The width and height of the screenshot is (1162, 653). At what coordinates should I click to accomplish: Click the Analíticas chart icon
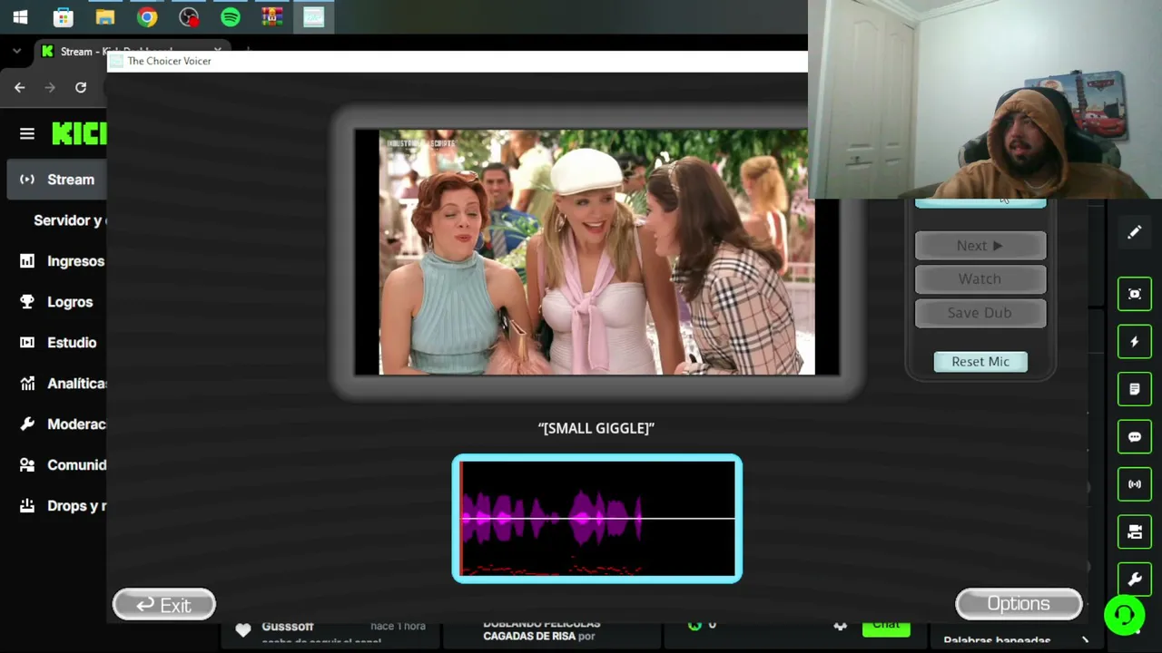click(x=27, y=384)
